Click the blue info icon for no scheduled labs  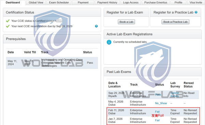109,42
